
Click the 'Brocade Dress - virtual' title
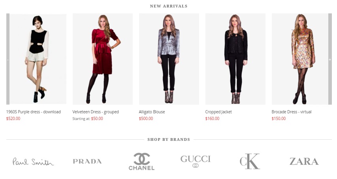(x=292, y=112)
